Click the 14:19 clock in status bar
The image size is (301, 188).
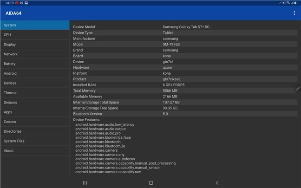point(9,3)
